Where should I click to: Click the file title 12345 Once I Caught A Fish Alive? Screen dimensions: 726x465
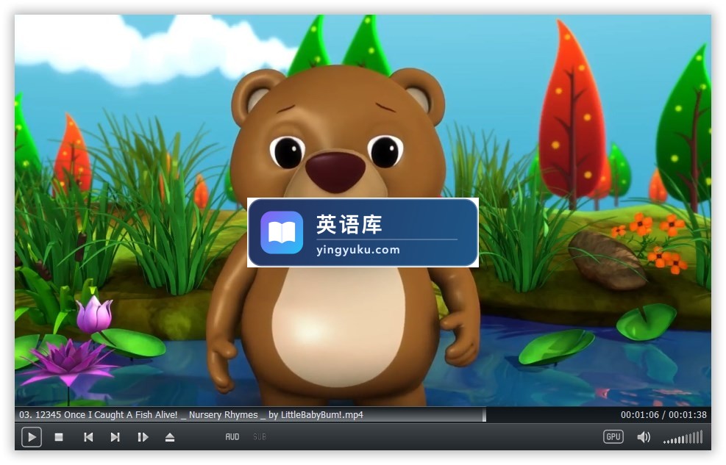[x=191, y=414]
